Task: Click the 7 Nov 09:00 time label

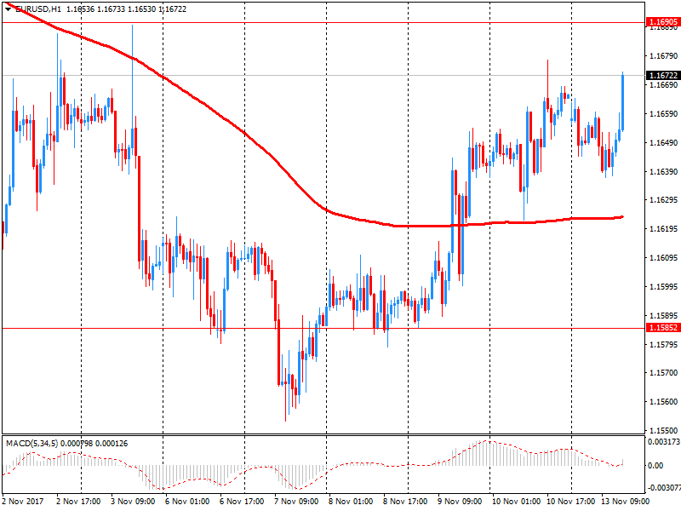Action: pos(296,501)
